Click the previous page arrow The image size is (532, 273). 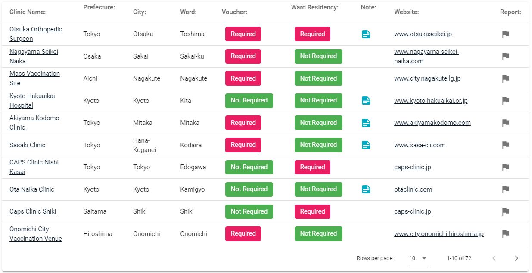(x=494, y=258)
